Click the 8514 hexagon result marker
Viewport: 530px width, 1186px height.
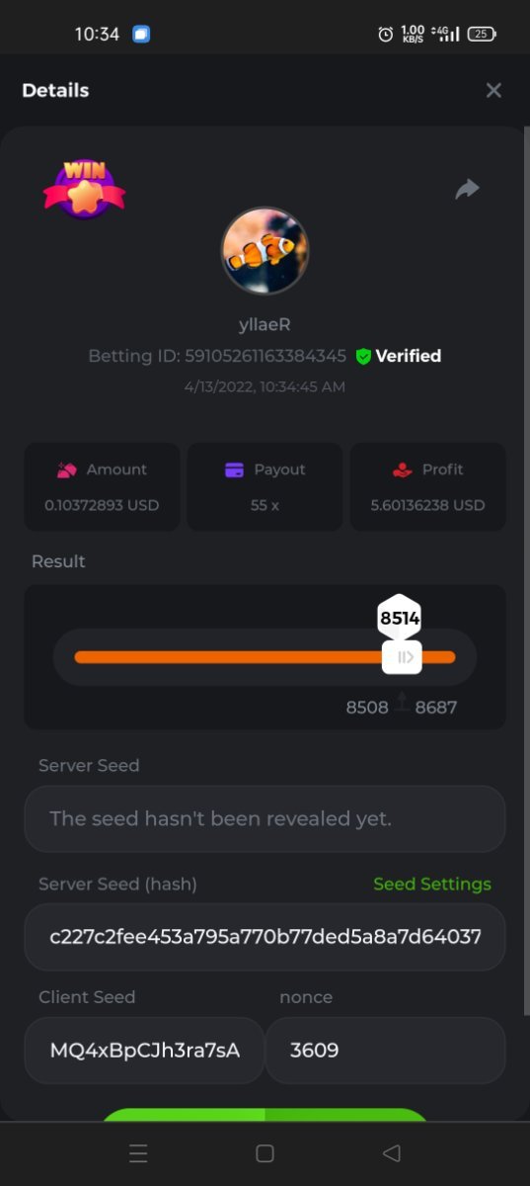coord(400,619)
